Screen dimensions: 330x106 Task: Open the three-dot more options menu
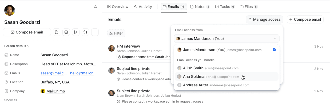point(95,32)
